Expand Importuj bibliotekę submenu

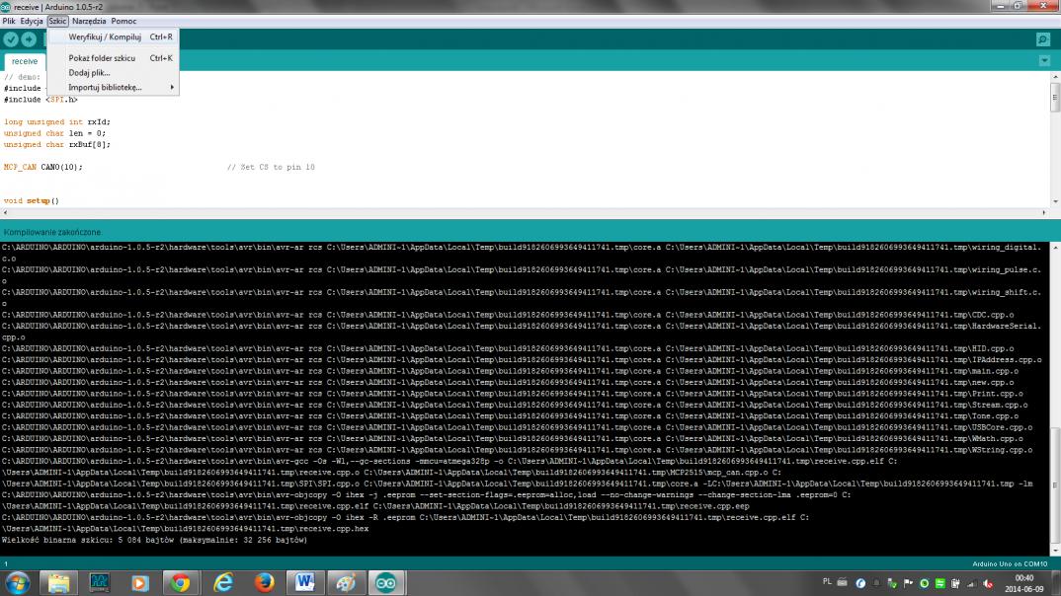tap(114, 87)
